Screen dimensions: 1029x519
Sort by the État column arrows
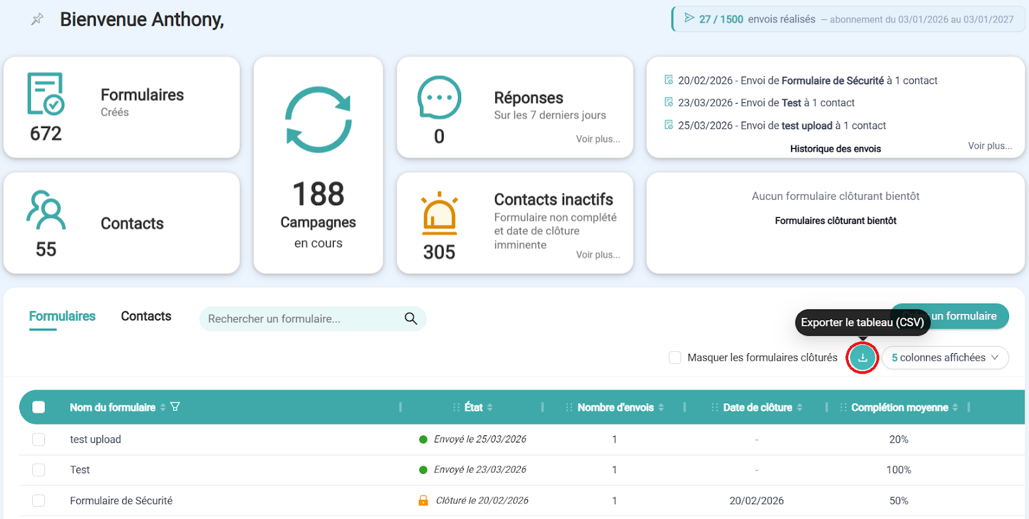(x=490, y=407)
